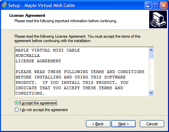Click the license scrollbar up arrow
The width and height of the screenshot is (169, 132).
coord(151,50)
